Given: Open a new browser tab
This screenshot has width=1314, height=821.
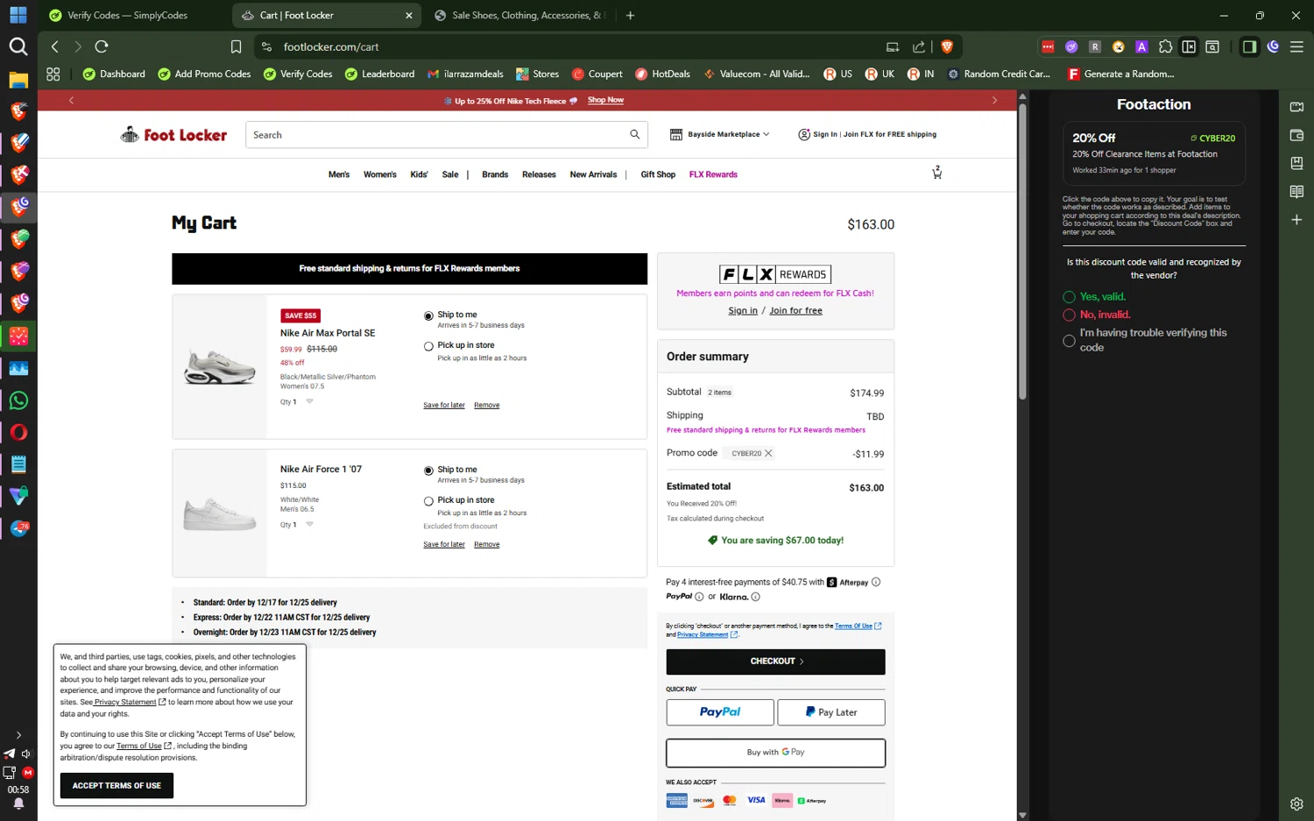Looking at the screenshot, I should 630,15.
